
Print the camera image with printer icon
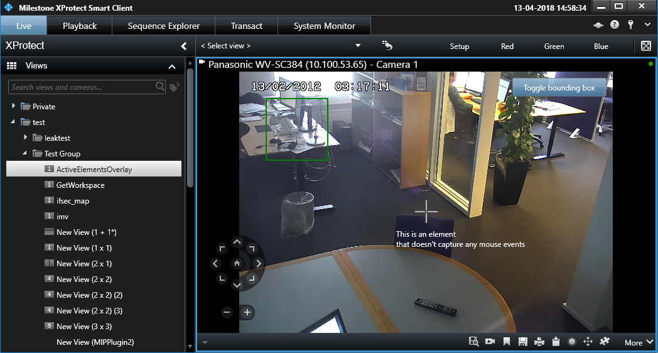tap(539, 342)
